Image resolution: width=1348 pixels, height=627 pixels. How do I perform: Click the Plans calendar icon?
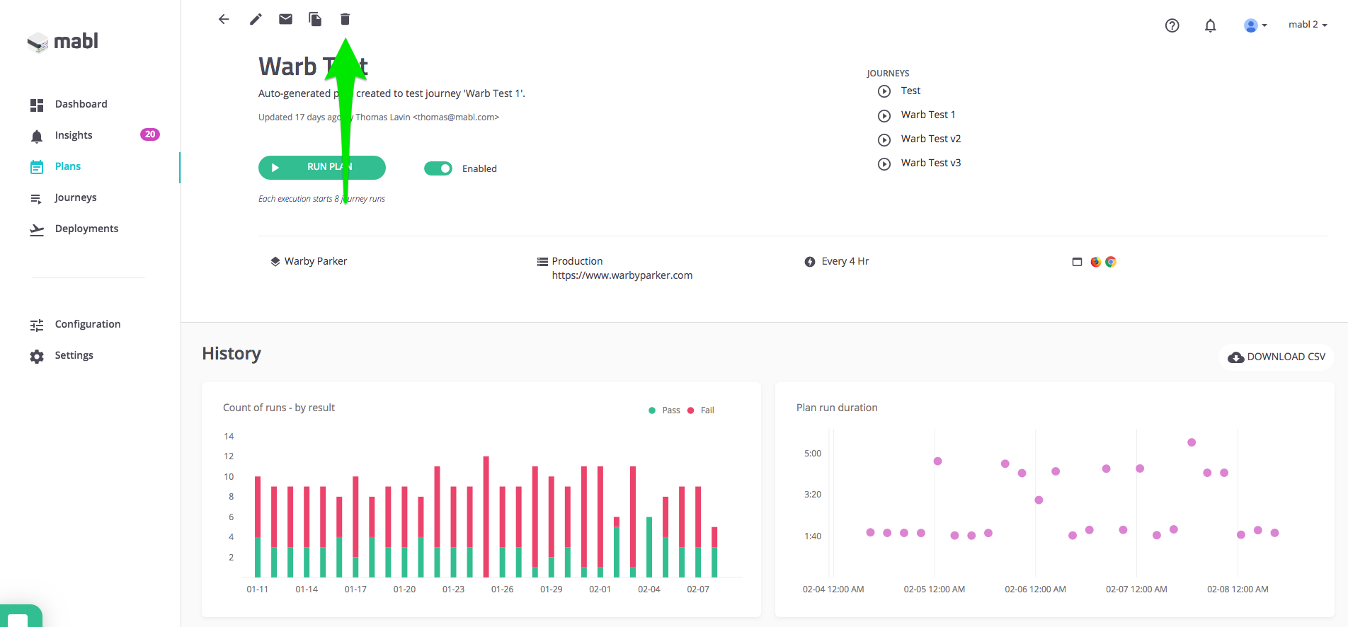coord(37,167)
